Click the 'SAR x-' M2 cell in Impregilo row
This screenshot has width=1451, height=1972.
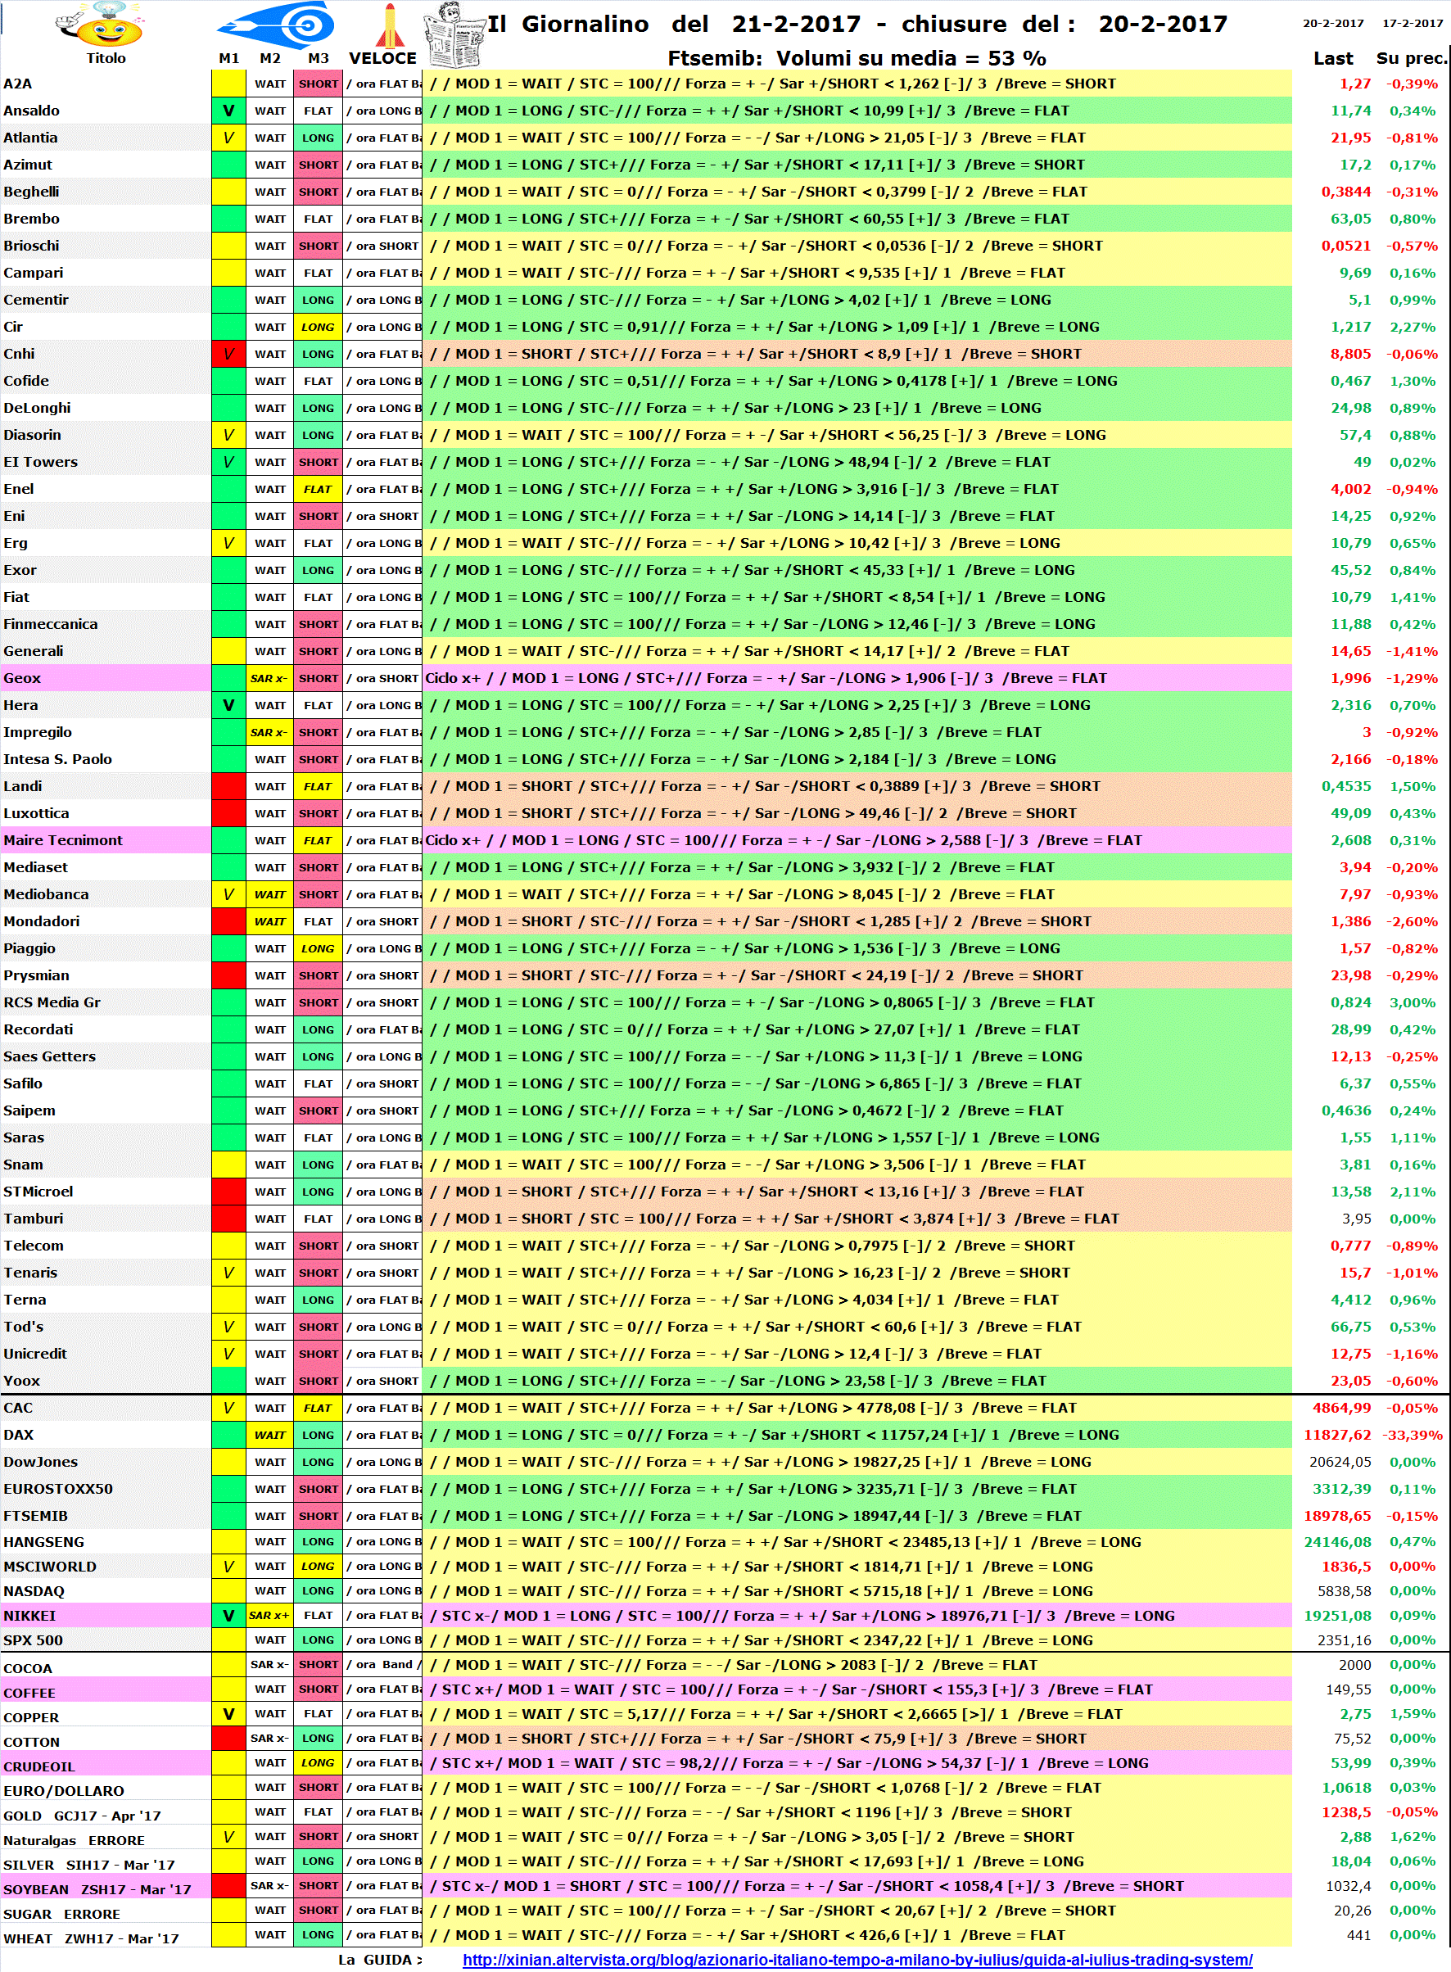269,731
